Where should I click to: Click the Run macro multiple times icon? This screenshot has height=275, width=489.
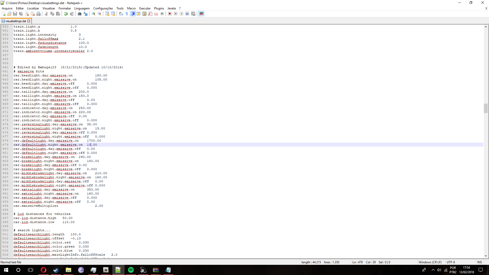tap(187, 14)
